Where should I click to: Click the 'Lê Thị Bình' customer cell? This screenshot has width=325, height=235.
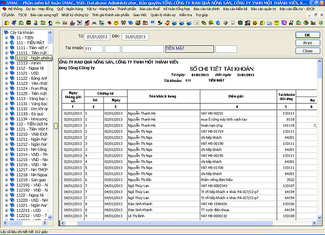164,216
